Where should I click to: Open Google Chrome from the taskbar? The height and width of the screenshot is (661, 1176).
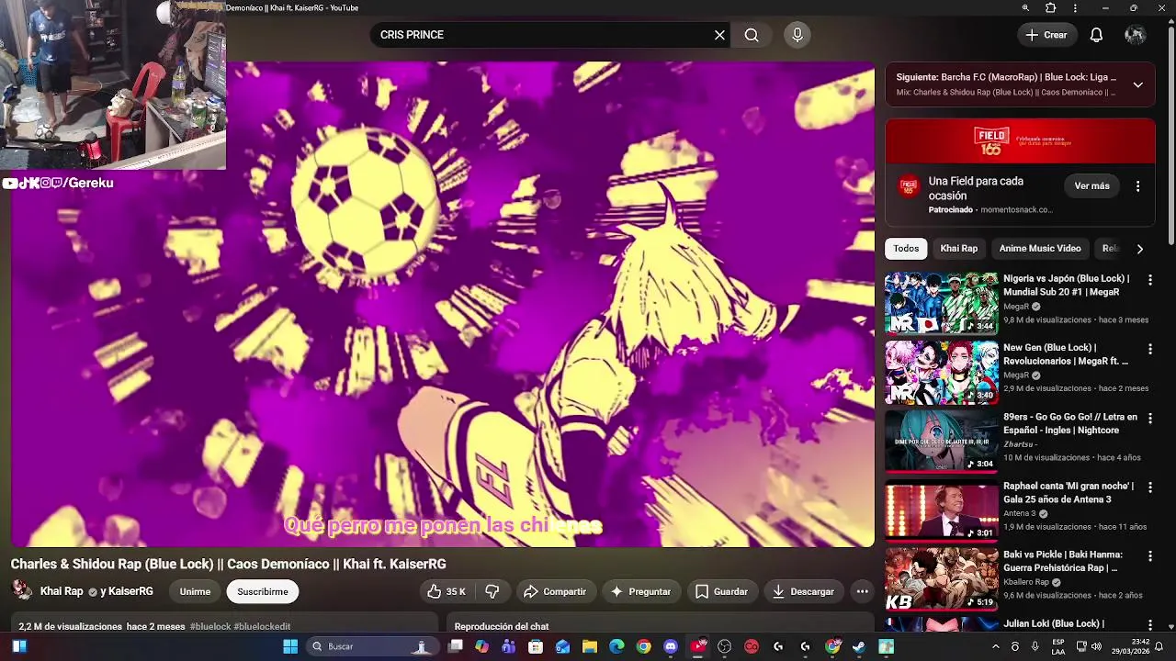643,646
